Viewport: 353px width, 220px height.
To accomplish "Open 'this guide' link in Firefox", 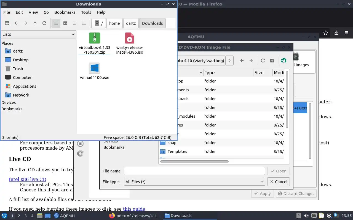I will coord(134,209).
